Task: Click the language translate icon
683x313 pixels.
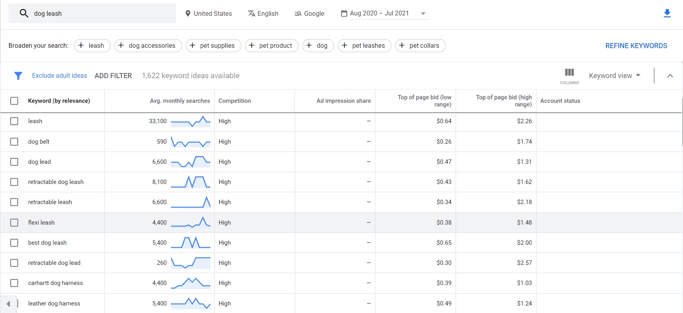Action: tap(251, 13)
